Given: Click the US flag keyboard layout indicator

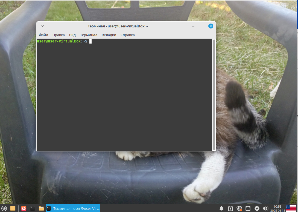Looking at the screenshot, I should point(291,208).
